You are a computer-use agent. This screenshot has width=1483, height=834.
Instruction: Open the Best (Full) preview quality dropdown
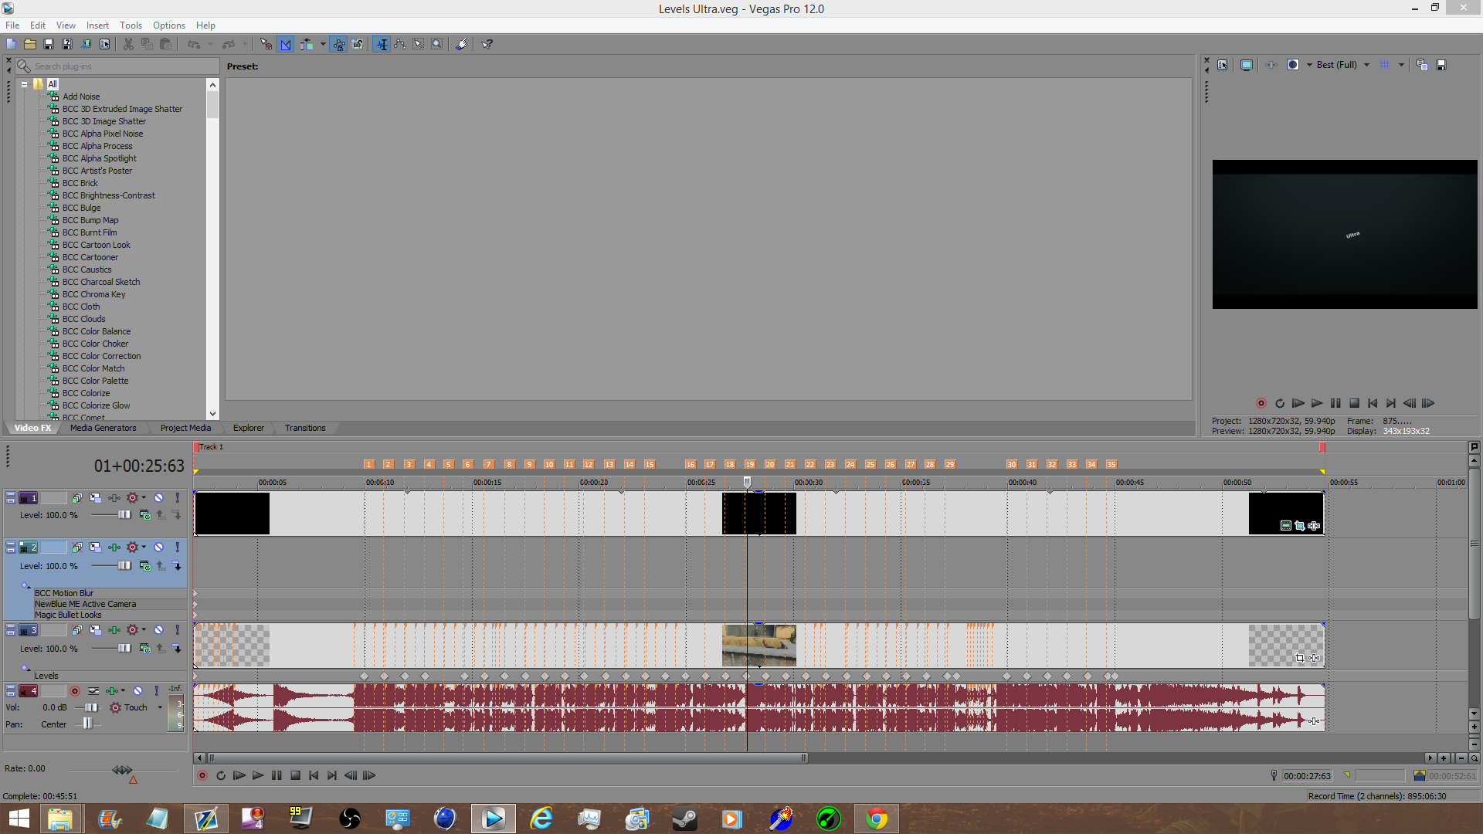(1366, 65)
